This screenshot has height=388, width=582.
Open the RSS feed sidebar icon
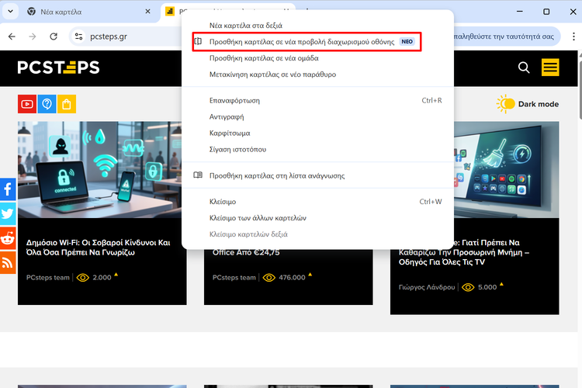(8, 262)
